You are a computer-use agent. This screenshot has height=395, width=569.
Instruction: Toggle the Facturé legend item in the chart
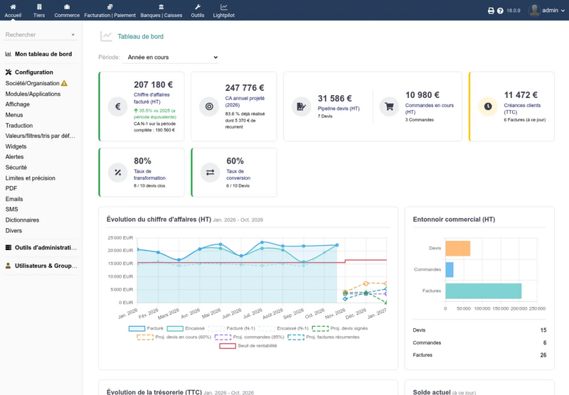point(147,328)
